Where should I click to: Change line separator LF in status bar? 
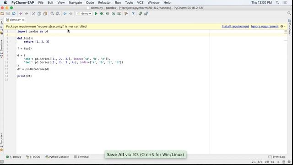pos(260,162)
